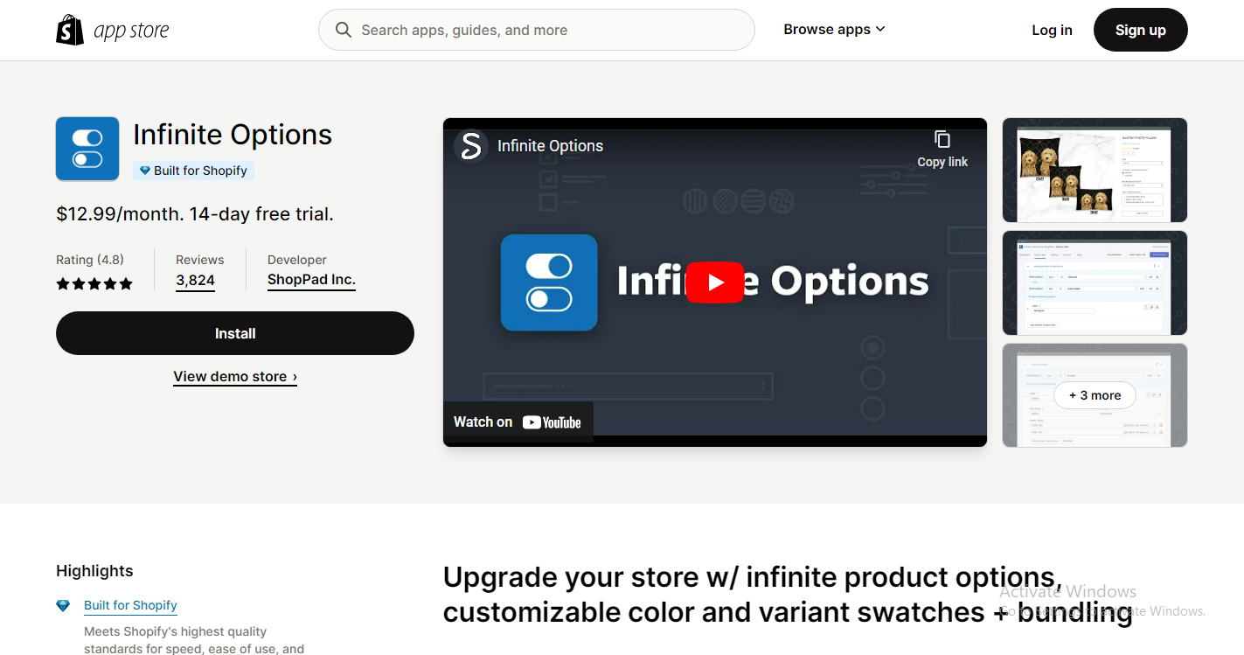
Task: Click the Sign up button
Action: click(x=1141, y=30)
